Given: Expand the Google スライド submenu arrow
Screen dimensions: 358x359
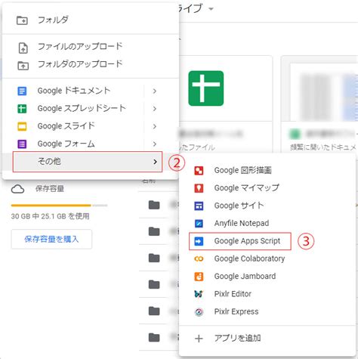Looking at the screenshot, I should point(155,126).
